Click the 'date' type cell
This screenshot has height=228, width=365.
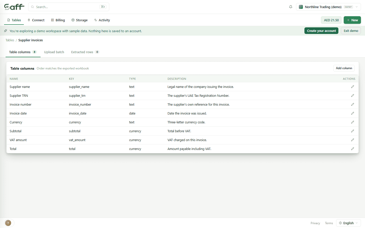[x=132, y=113]
